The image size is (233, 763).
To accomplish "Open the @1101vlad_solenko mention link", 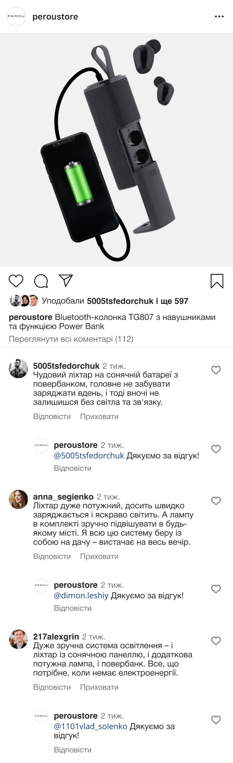I will [90, 727].
